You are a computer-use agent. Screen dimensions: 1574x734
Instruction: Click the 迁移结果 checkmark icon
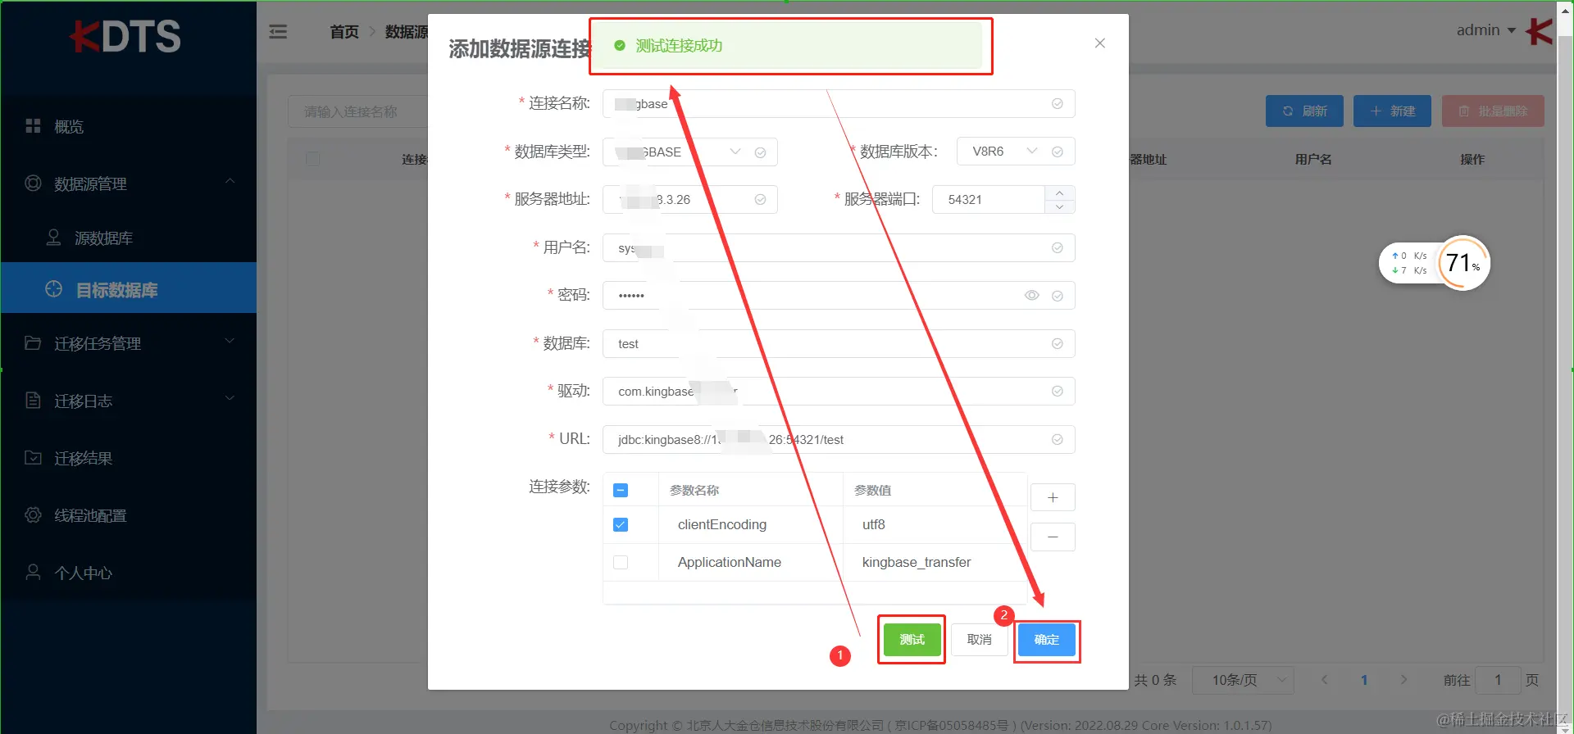point(33,457)
